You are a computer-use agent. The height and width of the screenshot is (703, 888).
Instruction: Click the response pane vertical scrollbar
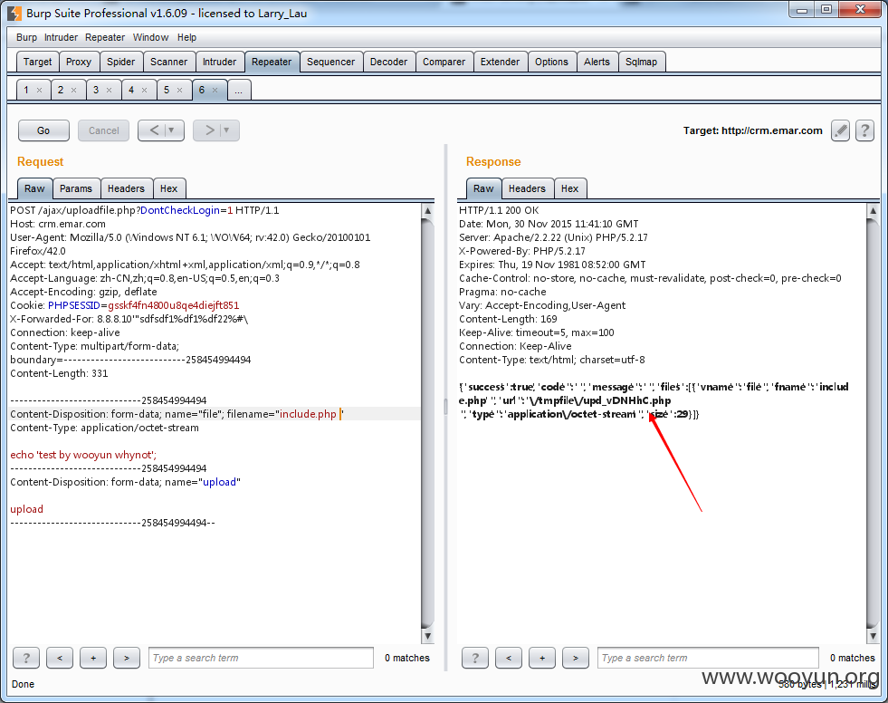873,423
